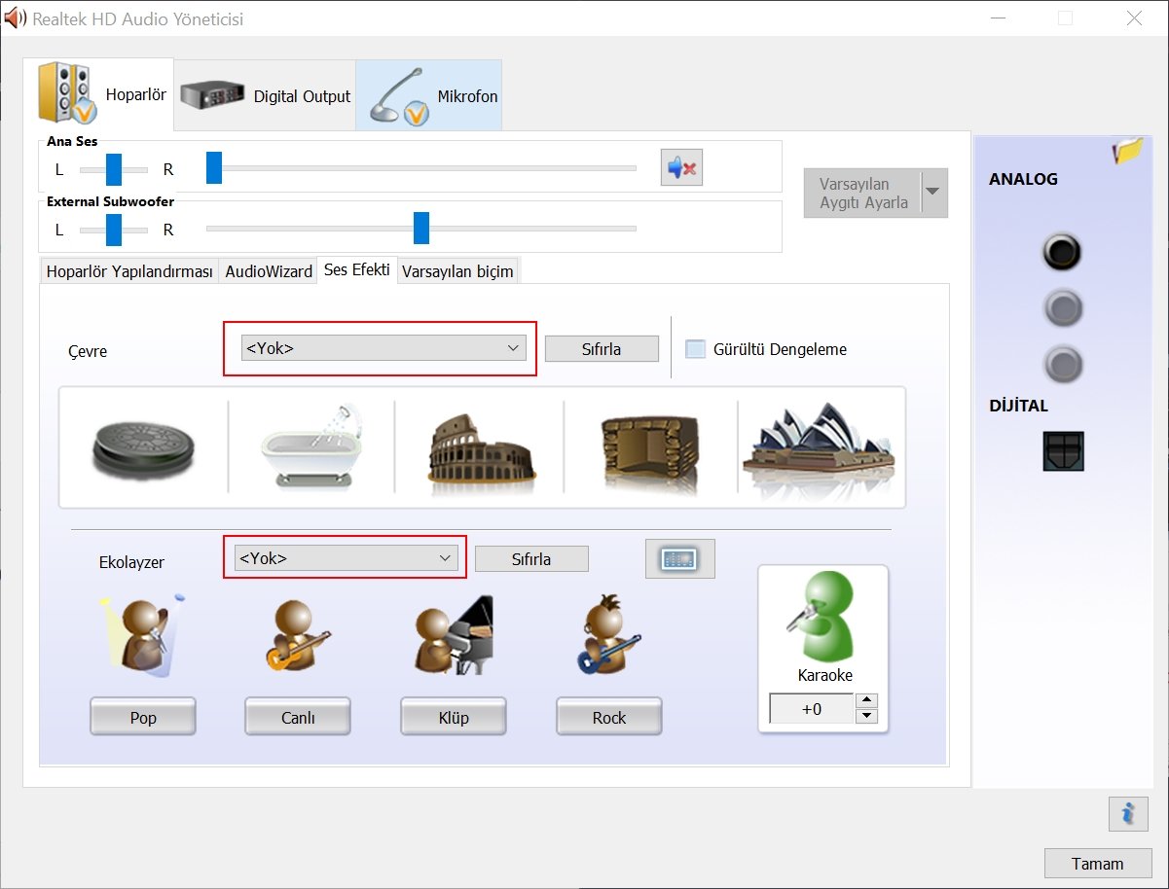
Task: Click the middle gray analog jack
Action: (x=1062, y=309)
